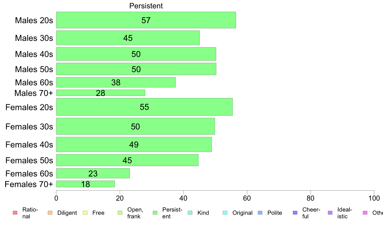Click the Other pink legend swatch
The width and height of the screenshot is (383, 237).
tap(365, 213)
